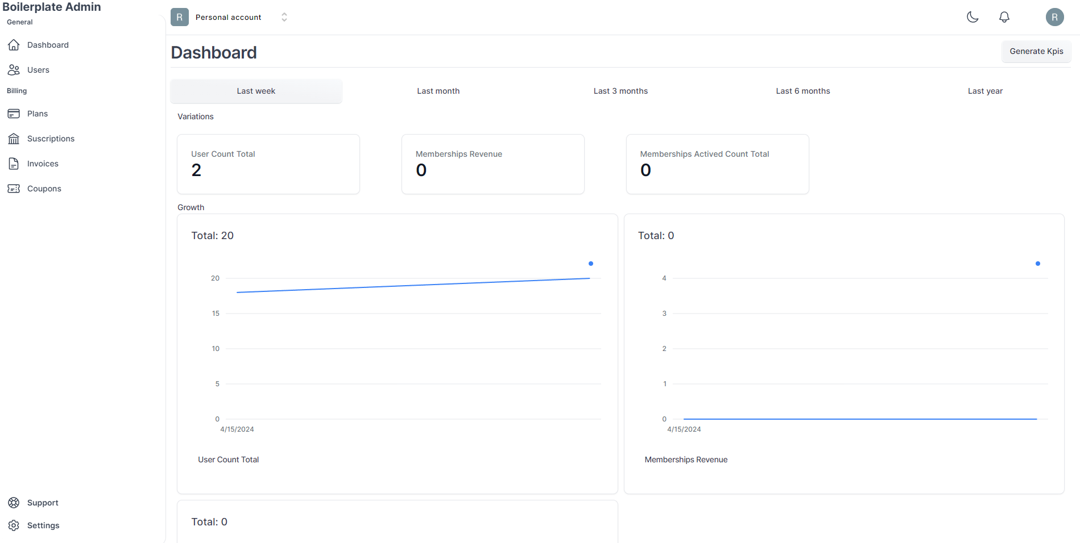The image size is (1080, 543).
Task: Open the user avatar R menu at top right
Action: point(1054,17)
